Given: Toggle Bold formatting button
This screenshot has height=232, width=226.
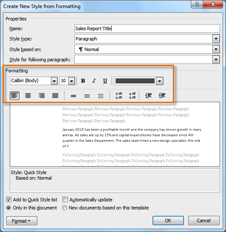Looking at the screenshot, I should pos(83,81).
